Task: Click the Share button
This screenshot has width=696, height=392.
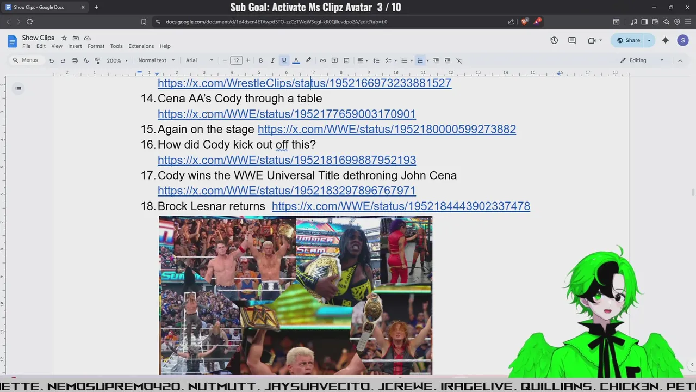Action: (628, 40)
